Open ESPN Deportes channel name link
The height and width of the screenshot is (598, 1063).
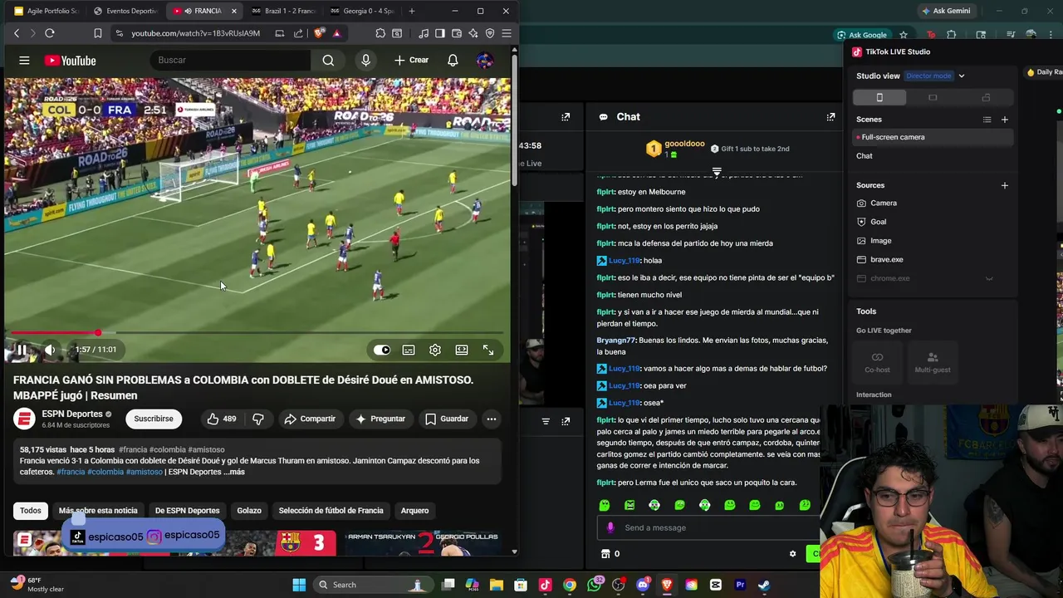(72, 414)
